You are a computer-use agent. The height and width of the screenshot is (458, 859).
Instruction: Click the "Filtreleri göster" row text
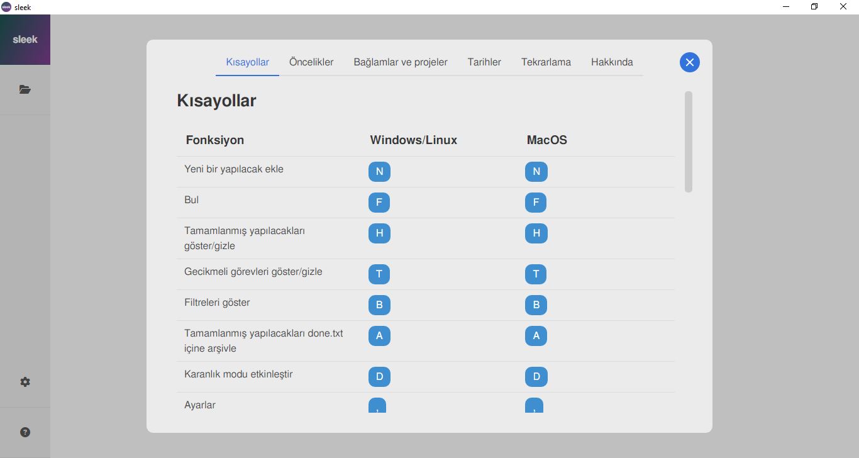coord(217,303)
